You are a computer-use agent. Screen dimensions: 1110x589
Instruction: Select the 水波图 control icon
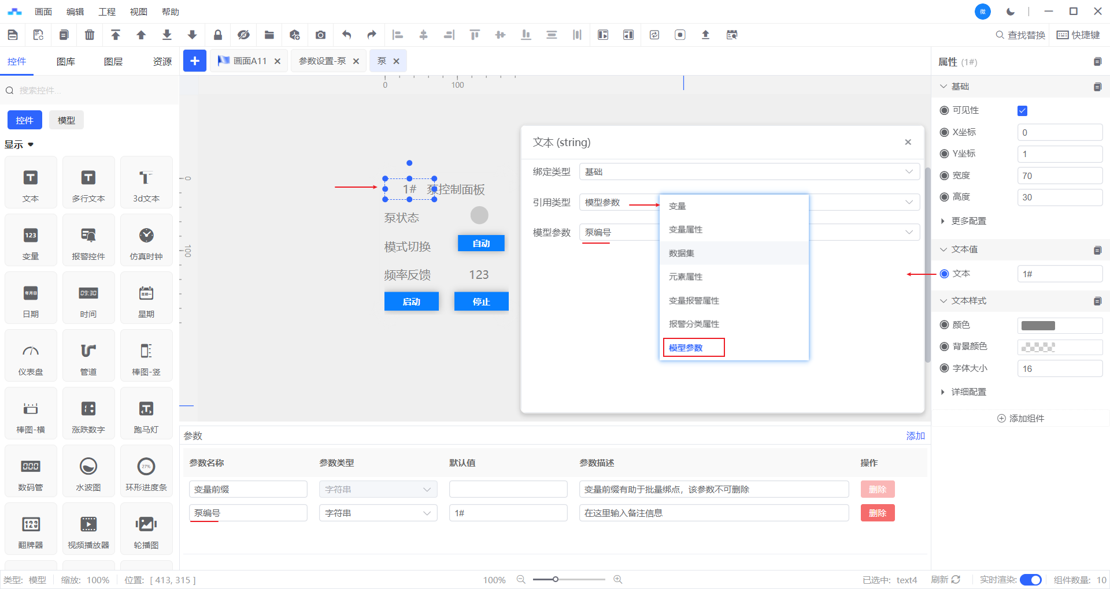pos(88,472)
